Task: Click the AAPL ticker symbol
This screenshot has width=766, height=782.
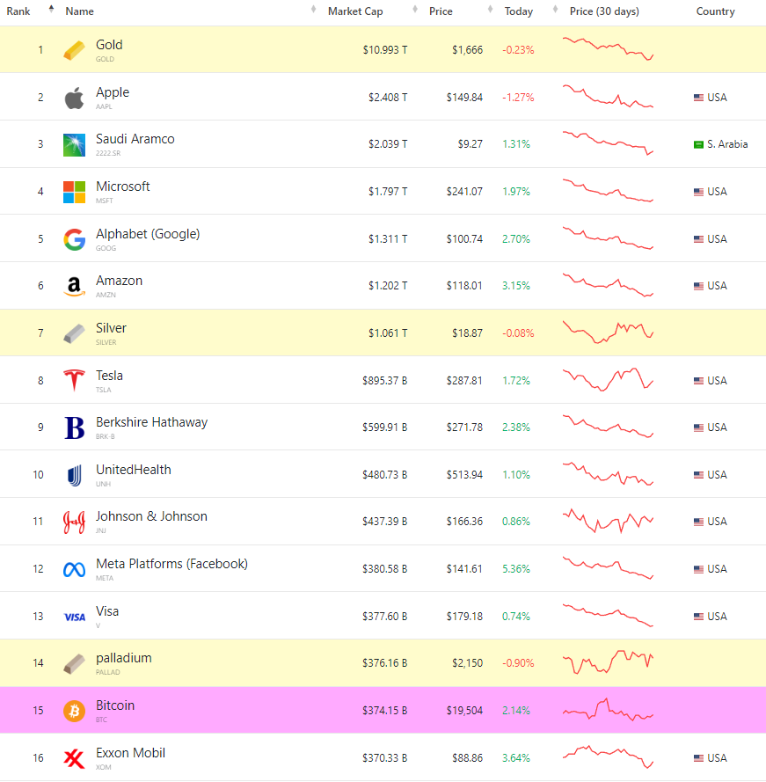Action: coord(104,106)
